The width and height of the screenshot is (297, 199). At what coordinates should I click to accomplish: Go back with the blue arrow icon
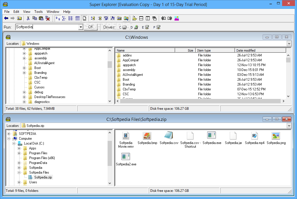(6, 18)
